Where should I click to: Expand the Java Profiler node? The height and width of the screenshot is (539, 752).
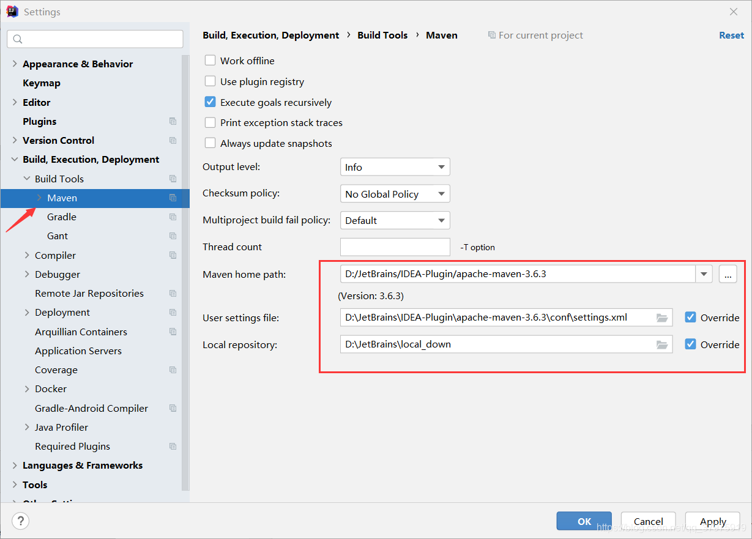pyautogui.click(x=27, y=427)
